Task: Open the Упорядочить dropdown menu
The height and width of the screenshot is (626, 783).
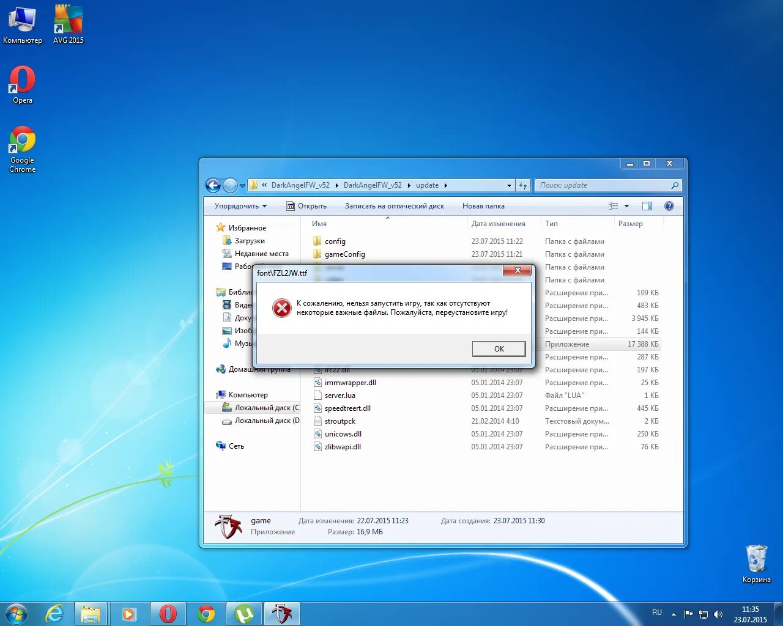Action: pyautogui.click(x=240, y=206)
